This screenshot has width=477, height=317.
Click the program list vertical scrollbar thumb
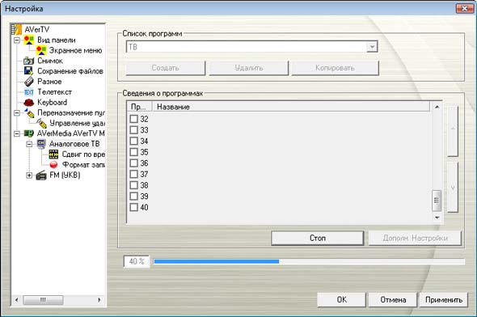pyautogui.click(x=437, y=201)
